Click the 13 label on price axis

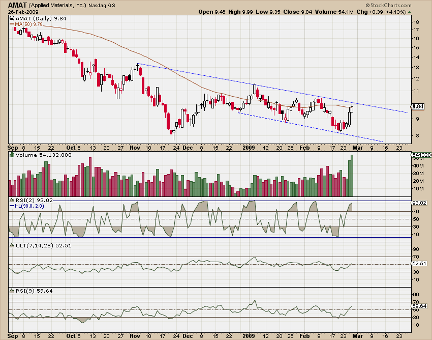point(416,68)
